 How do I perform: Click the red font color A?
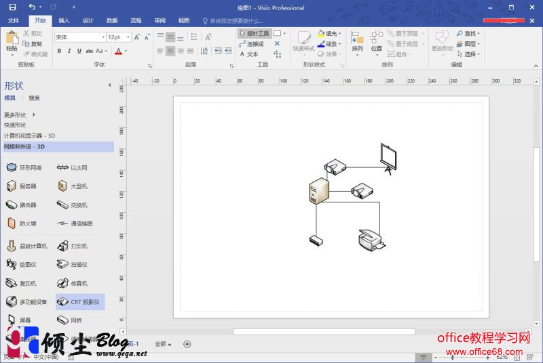point(118,51)
